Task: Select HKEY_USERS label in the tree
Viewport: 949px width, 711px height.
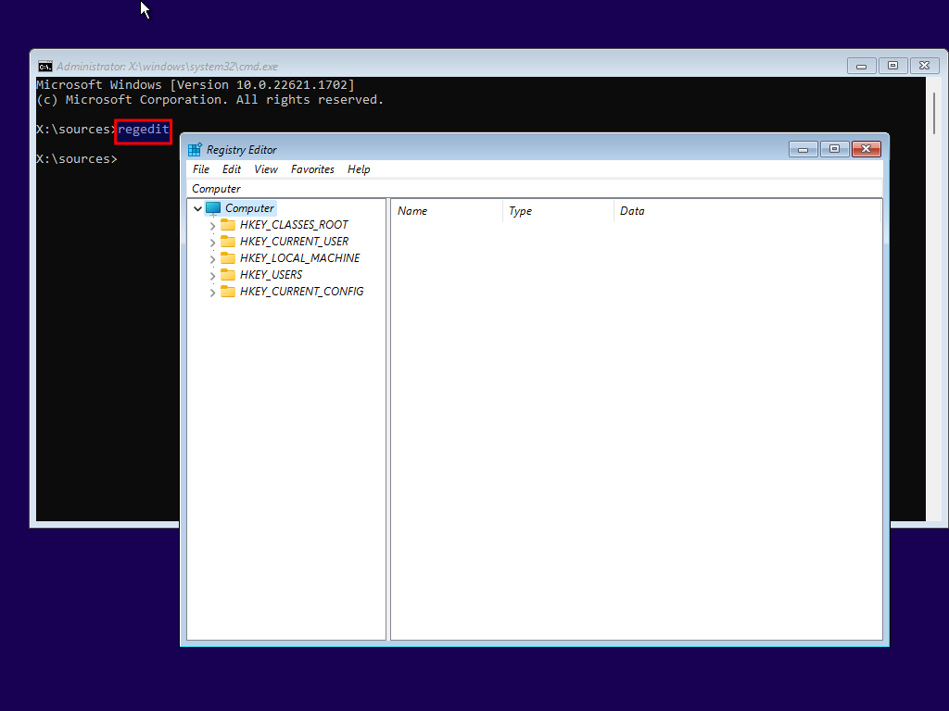Action: 271,274
